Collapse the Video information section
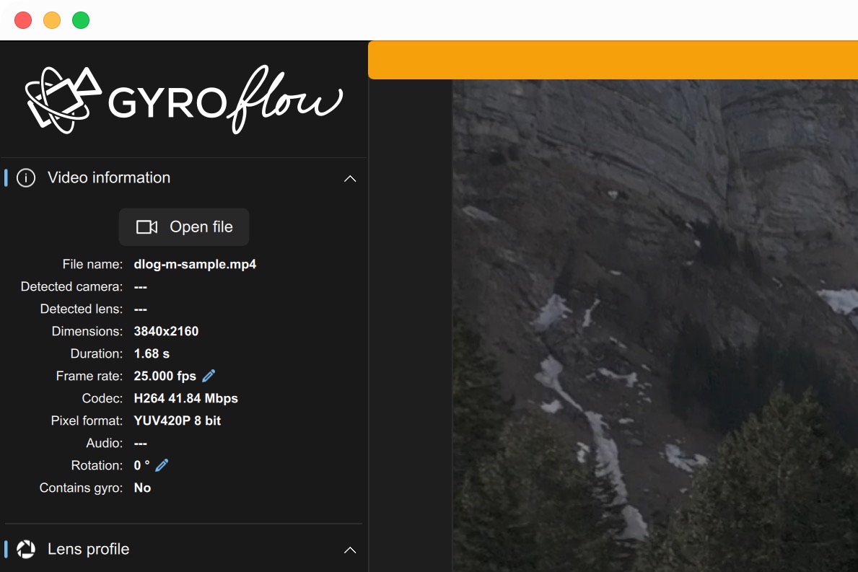Image resolution: width=858 pixels, height=572 pixels. pyautogui.click(x=350, y=179)
